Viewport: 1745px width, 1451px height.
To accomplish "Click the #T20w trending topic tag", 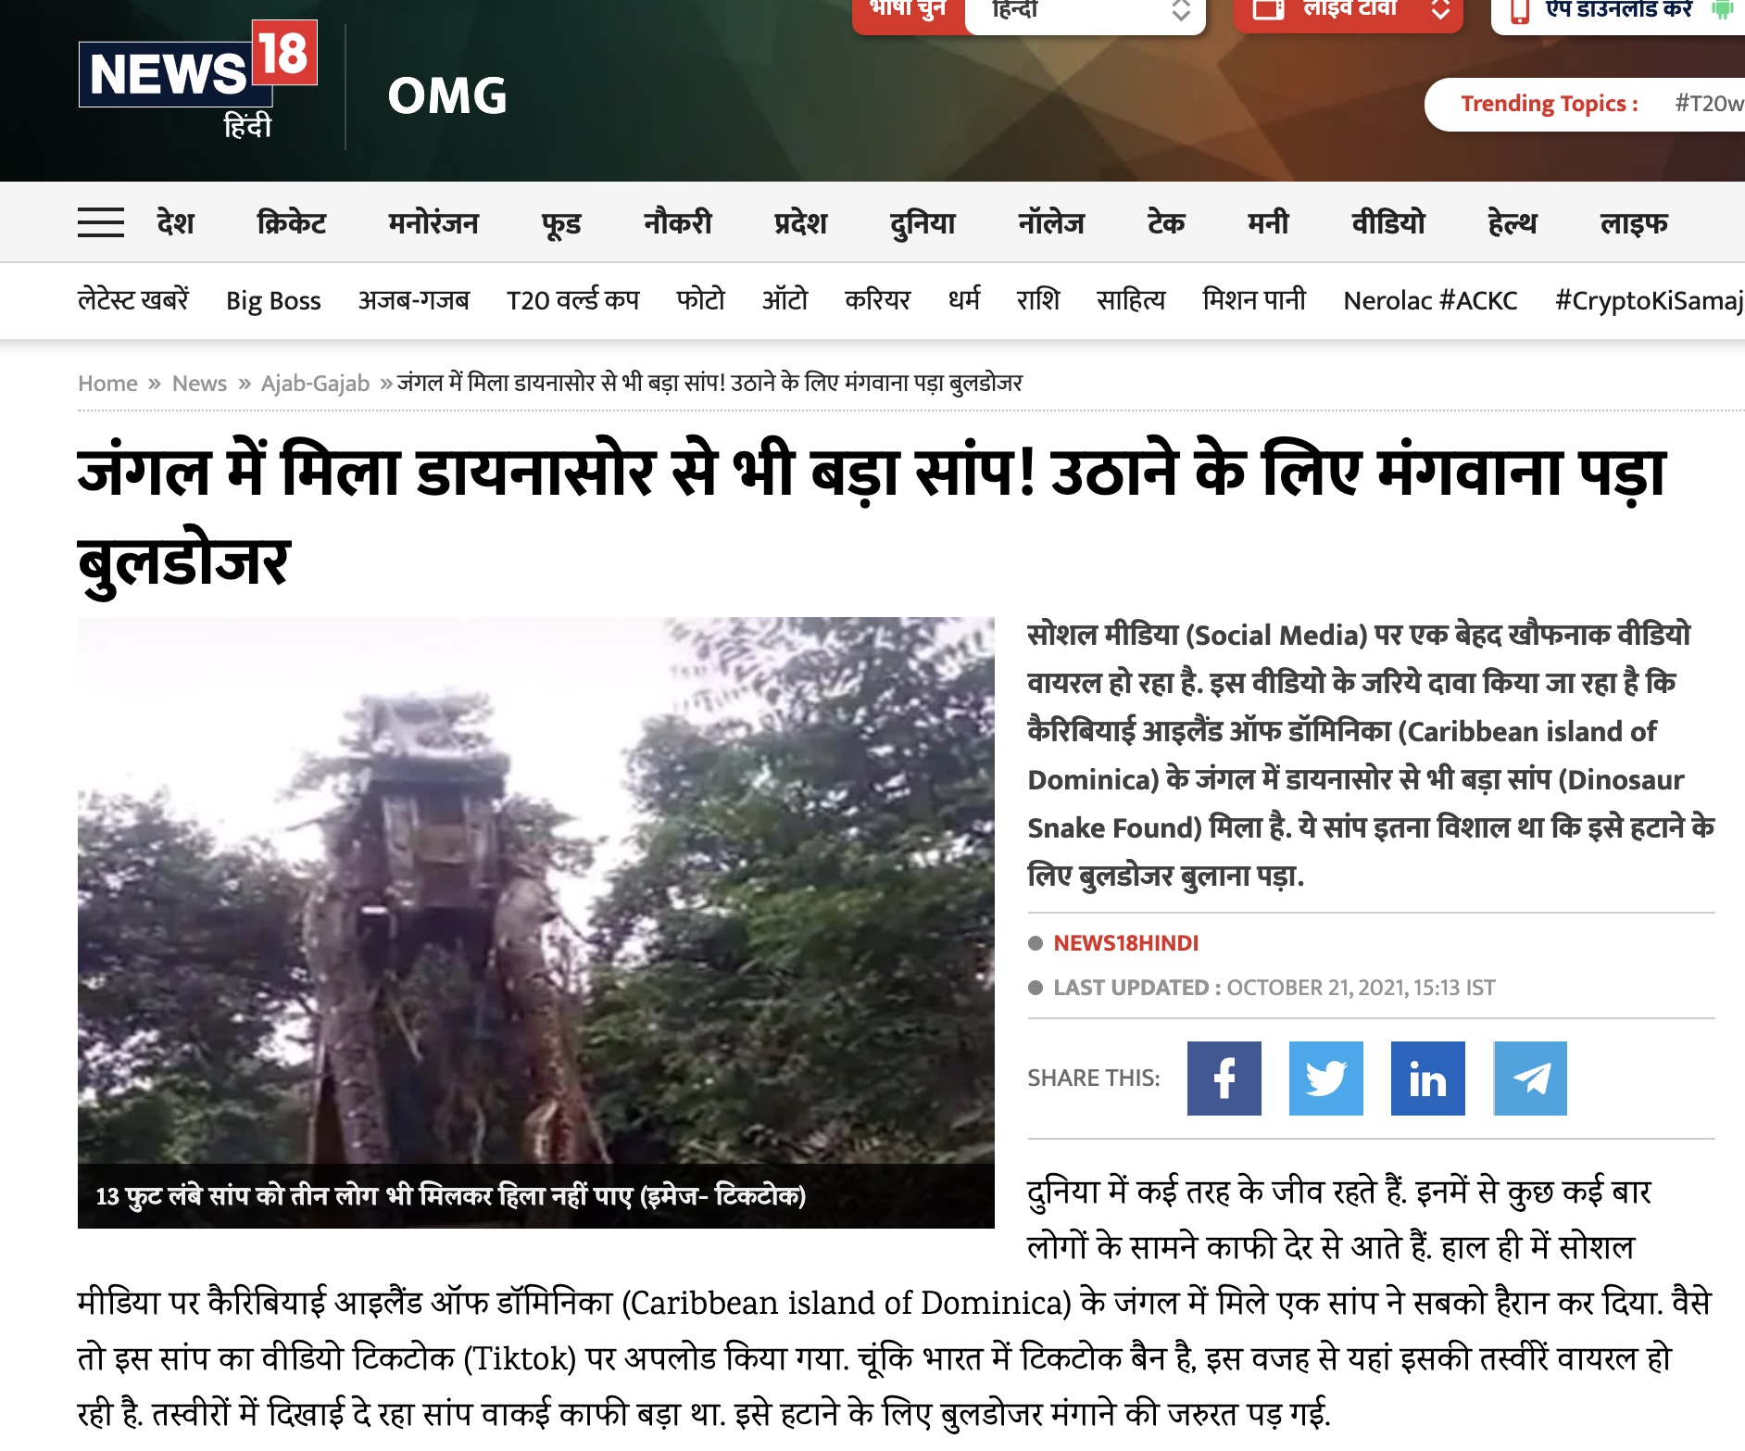I will 1707,103.
